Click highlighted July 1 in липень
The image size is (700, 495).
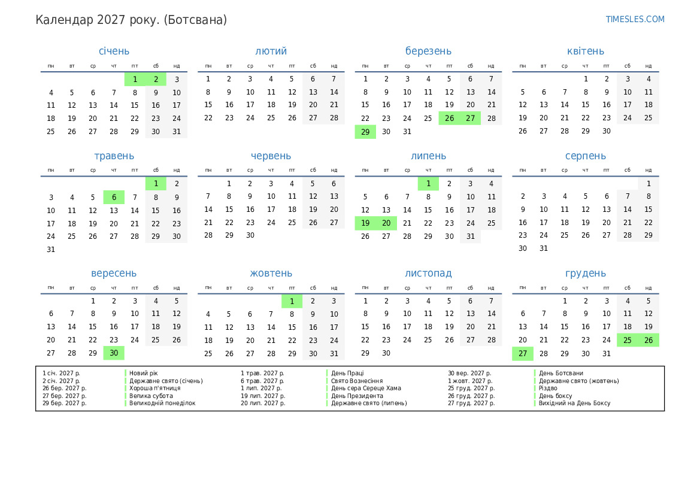tap(428, 183)
